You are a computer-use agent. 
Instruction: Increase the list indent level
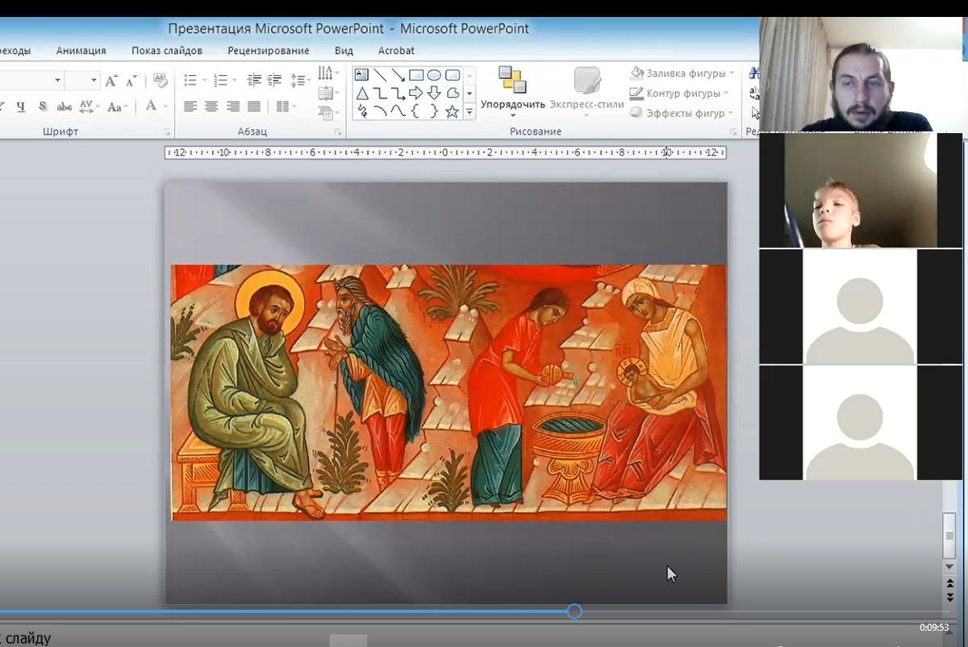[275, 81]
